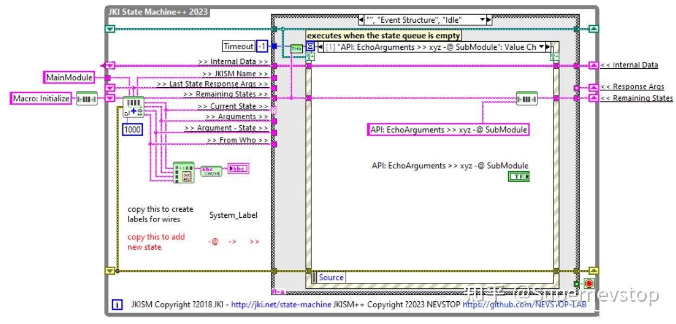Click the add-state subVI near Remaining States output
676x324 pixels.
point(526,98)
